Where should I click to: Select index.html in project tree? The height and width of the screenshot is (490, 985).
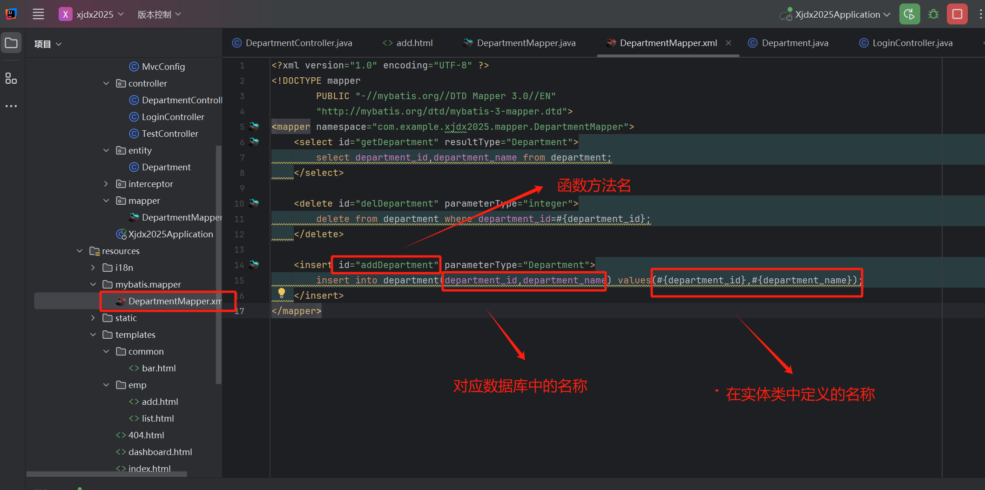pyautogui.click(x=143, y=469)
